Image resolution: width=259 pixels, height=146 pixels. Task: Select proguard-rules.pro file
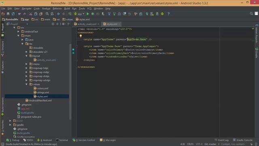coord(30,117)
